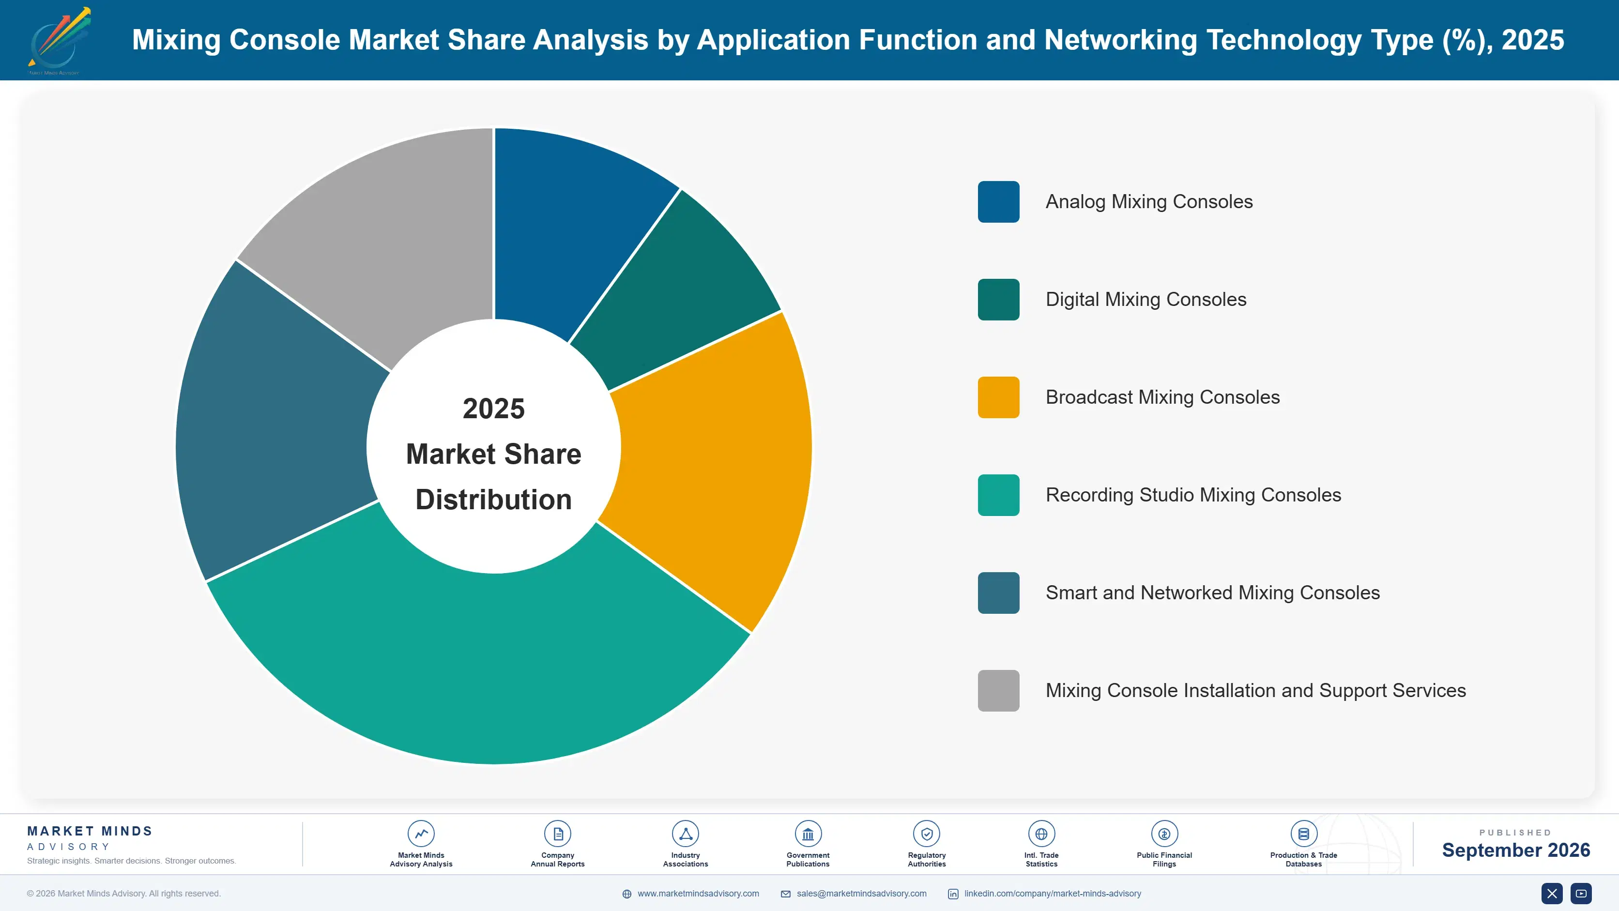
Task: Click the envelope icon beside sales email
Action: (x=786, y=894)
